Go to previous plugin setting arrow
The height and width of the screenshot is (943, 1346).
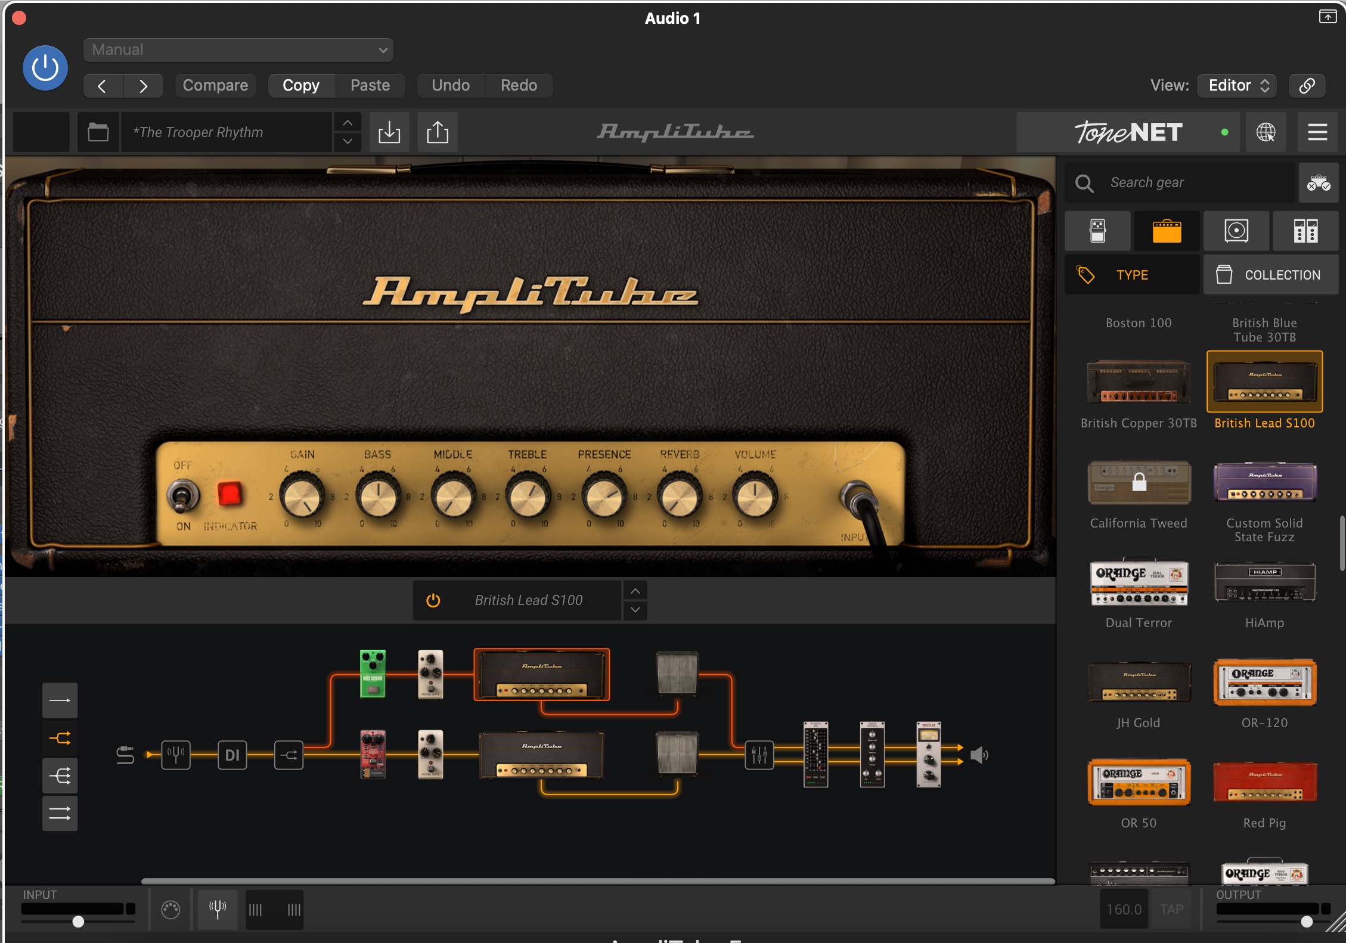(x=103, y=86)
